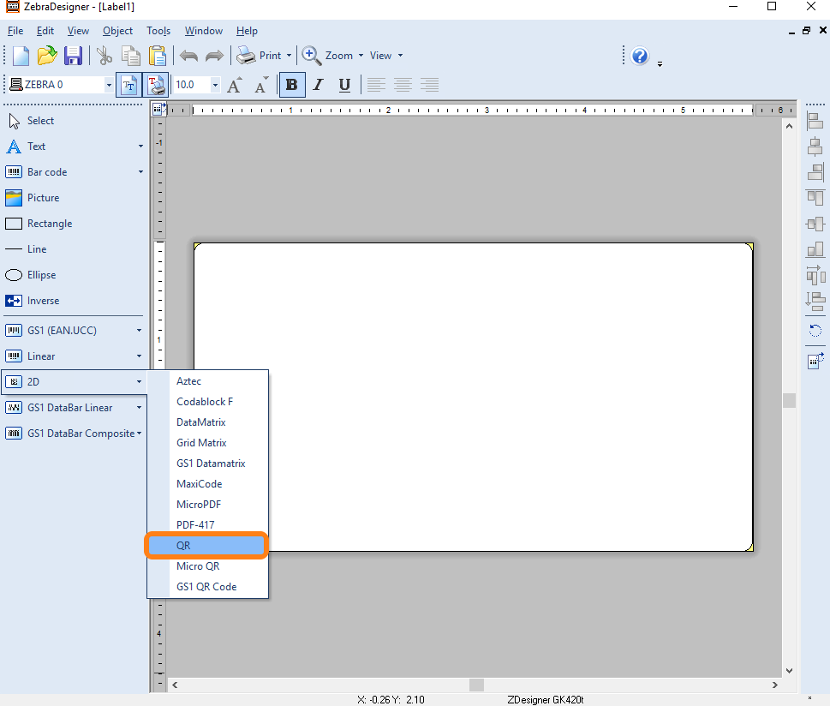Open the font size 10.0 dropdown

click(215, 85)
